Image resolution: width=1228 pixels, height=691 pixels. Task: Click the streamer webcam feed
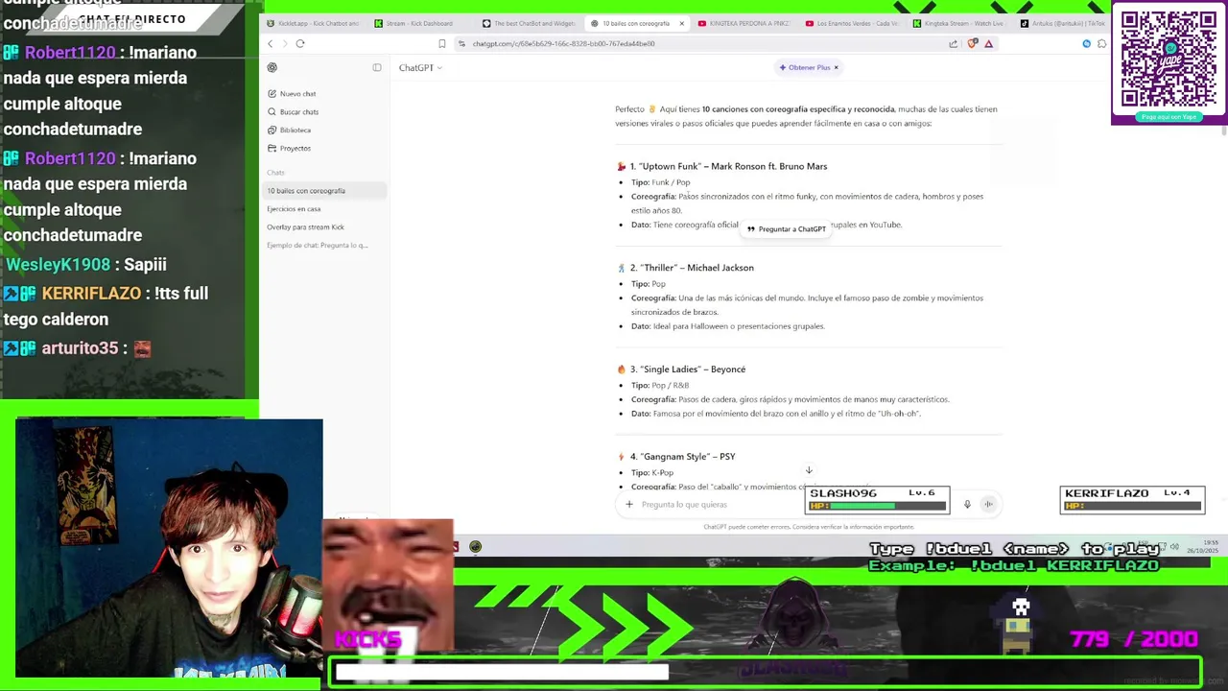click(169, 548)
